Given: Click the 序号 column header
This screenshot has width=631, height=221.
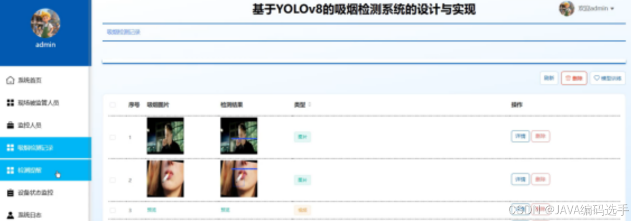Looking at the screenshot, I should [134, 105].
